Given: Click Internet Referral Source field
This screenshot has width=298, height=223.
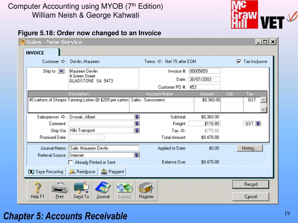Looking at the screenshot, I should pyautogui.click(x=101, y=155).
